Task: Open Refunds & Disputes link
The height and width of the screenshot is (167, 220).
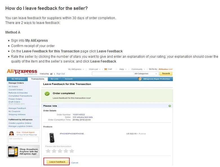Action: click(18, 93)
